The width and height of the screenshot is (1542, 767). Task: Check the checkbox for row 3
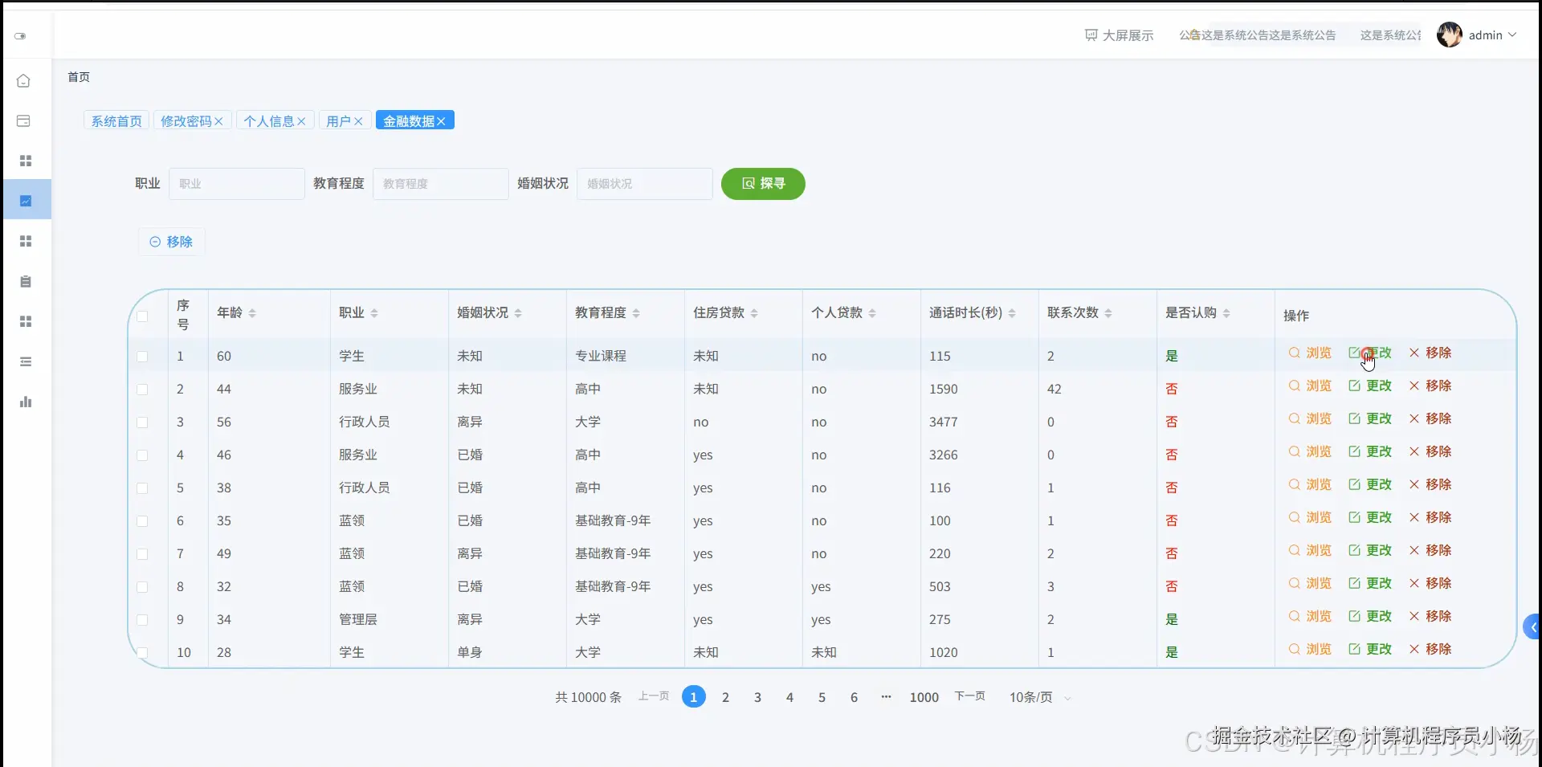[x=142, y=422]
